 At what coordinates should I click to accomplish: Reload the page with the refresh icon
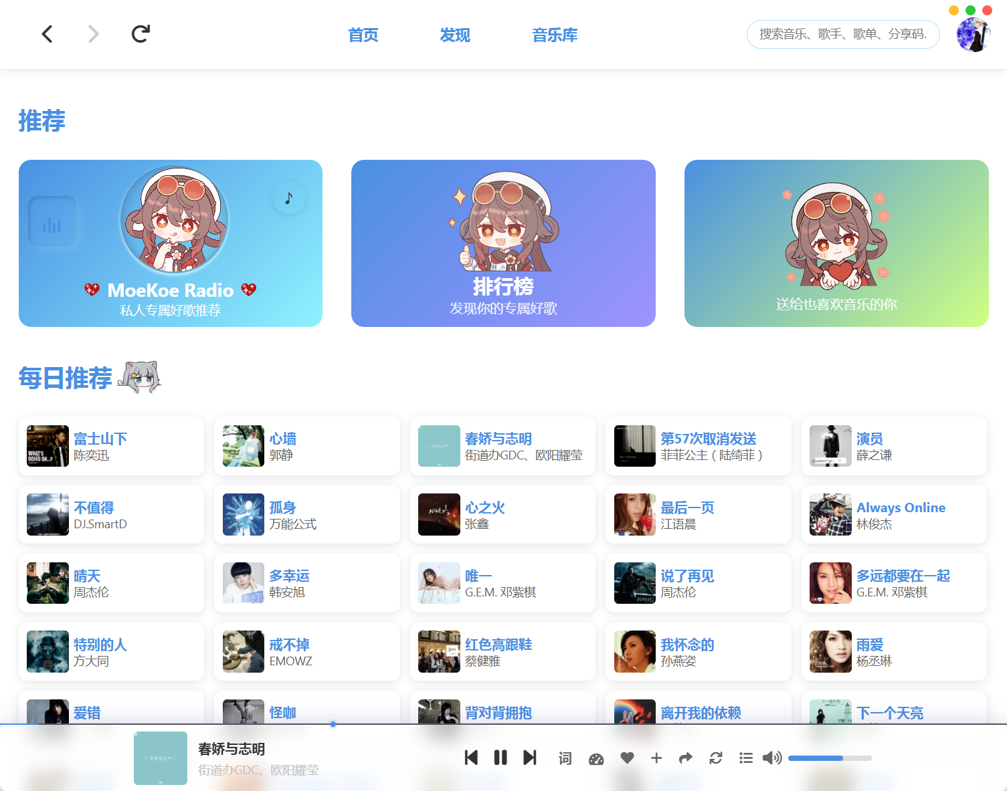pos(140,33)
